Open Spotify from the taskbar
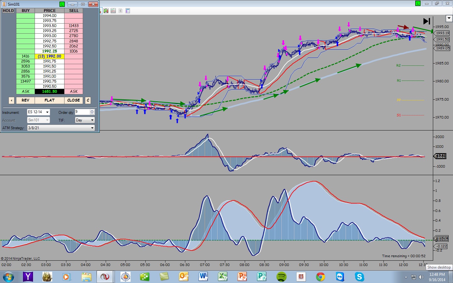This screenshot has width=453, height=283. (281, 277)
